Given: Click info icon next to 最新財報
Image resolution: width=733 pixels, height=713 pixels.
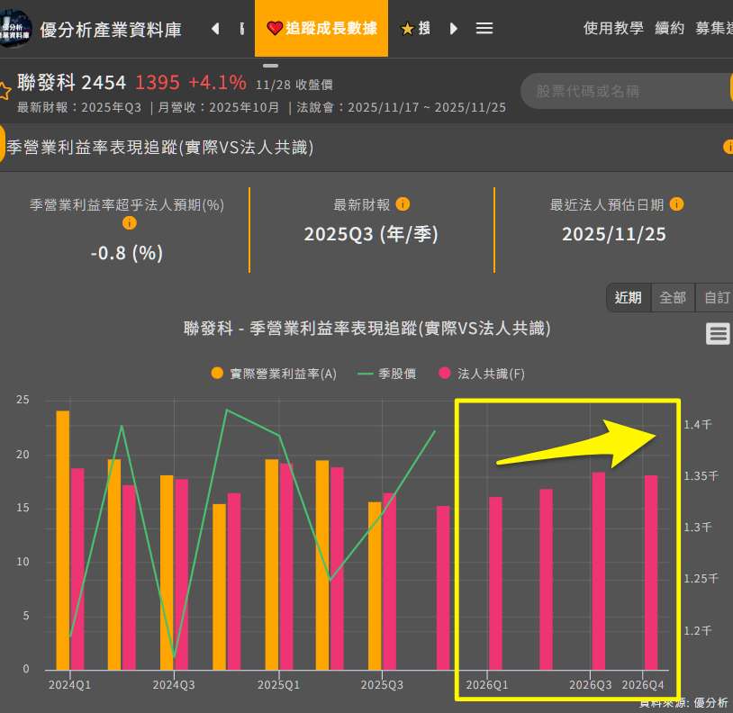Looking at the screenshot, I should [403, 204].
